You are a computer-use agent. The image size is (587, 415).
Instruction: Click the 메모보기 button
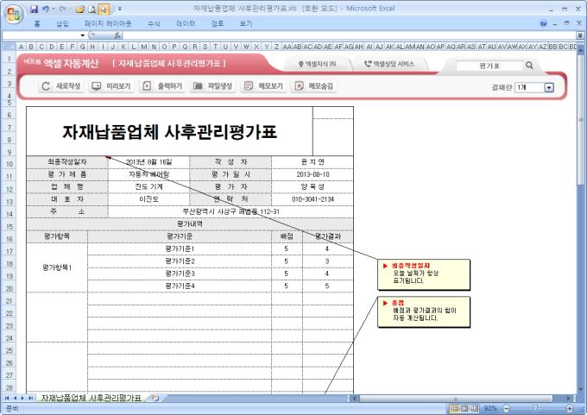pos(263,86)
